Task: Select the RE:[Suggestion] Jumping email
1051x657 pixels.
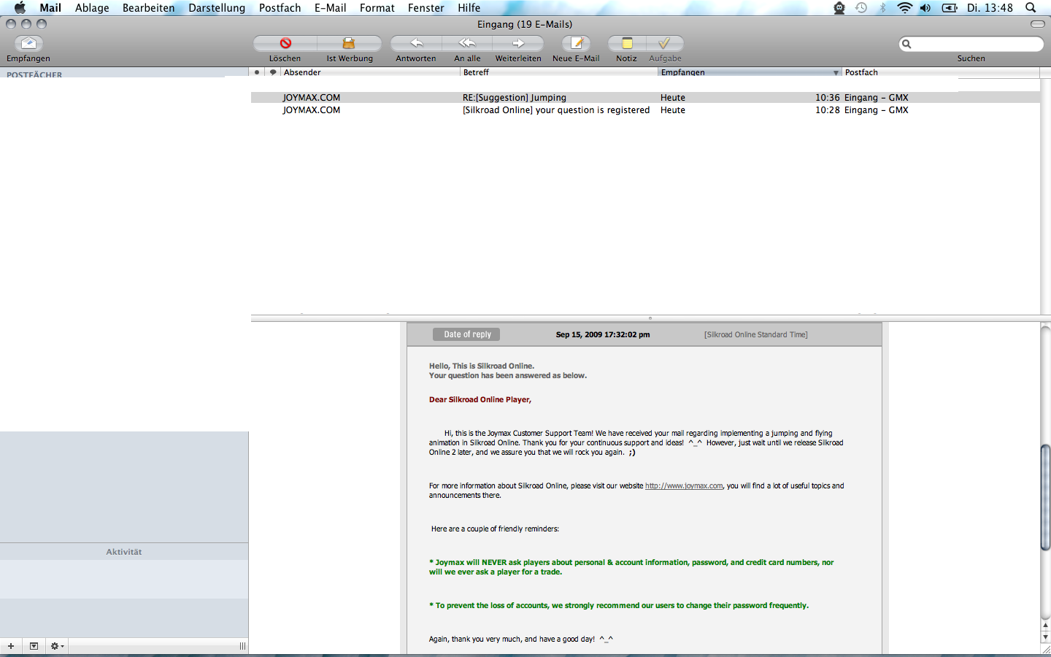Action: click(x=514, y=98)
